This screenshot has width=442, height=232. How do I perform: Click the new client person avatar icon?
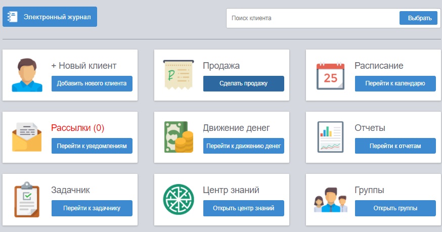pyautogui.click(x=27, y=75)
